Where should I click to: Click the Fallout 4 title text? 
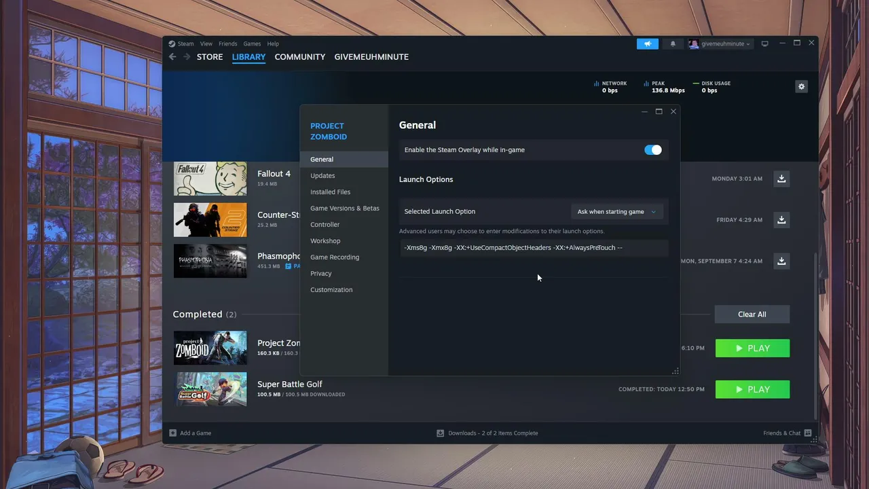[274, 174]
